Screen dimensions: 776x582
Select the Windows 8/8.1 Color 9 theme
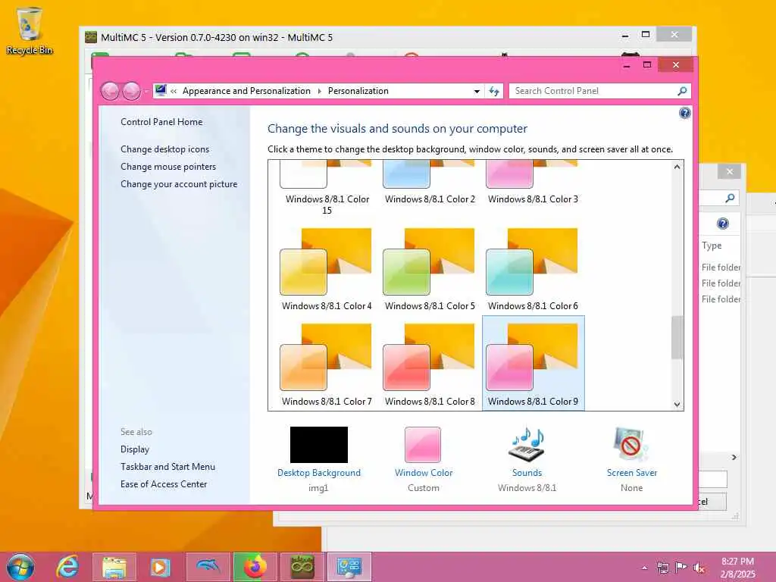pyautogui.click(x=533, y=363)
